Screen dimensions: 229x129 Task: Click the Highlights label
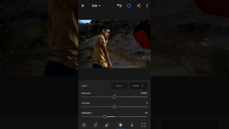point(86,113)
